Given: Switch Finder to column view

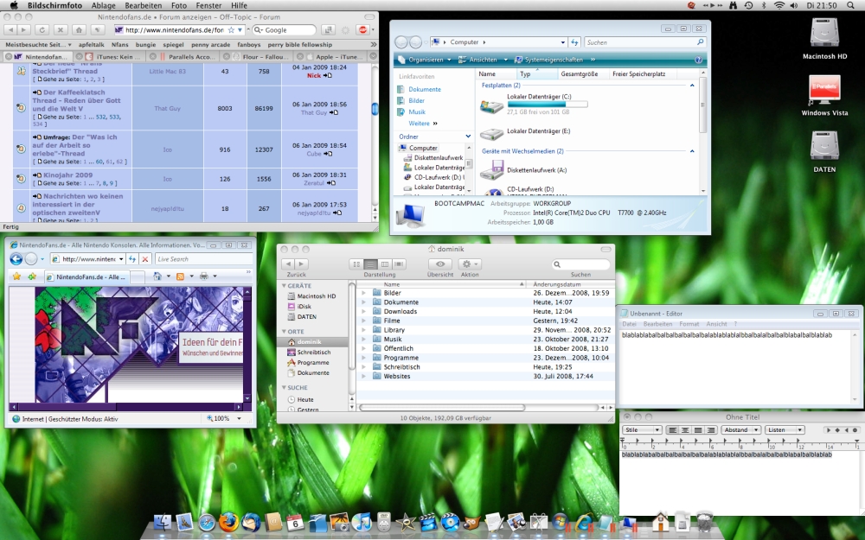Looking at the screenshot, I should [385, 264].
